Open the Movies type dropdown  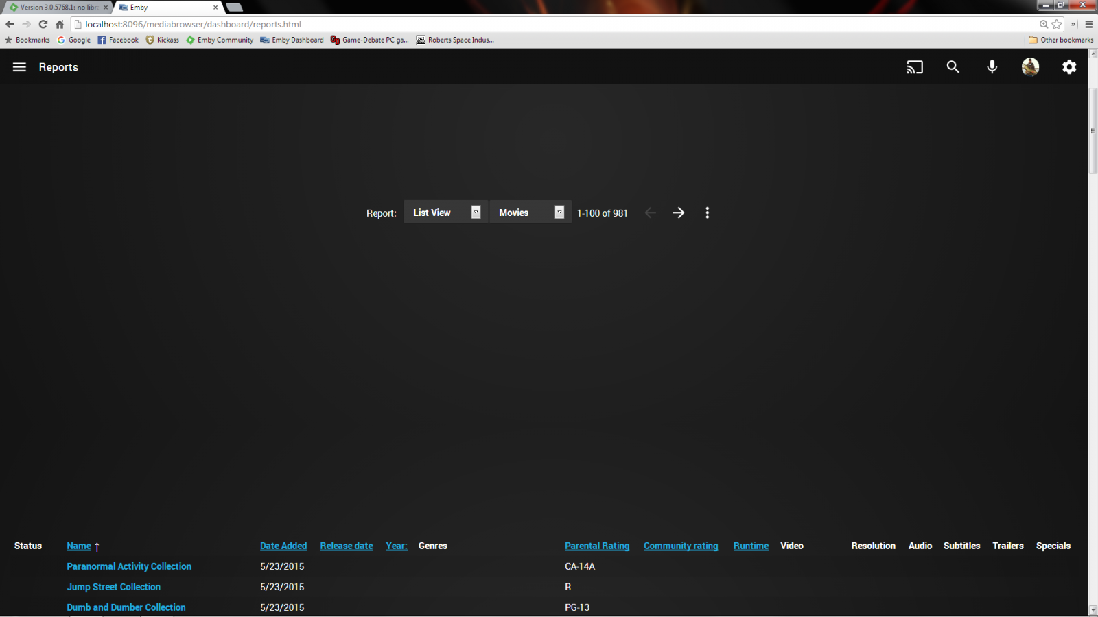[x=530, y=213]
